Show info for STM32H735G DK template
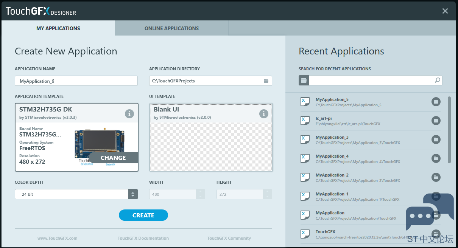Image resolution: width=458 pixels, height=248 pixels. pos(129,113)
